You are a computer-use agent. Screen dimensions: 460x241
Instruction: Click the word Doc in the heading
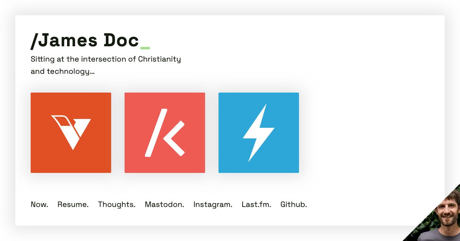coord(121,41)
